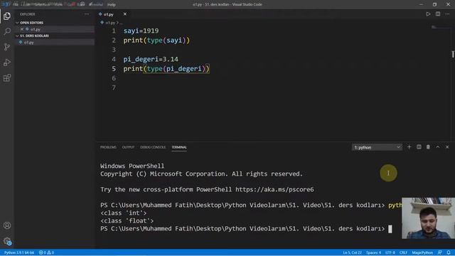This screenshot has width=455, height=256.
Task: Show errors and warnings count in status bar
Action: coord(46,252)
